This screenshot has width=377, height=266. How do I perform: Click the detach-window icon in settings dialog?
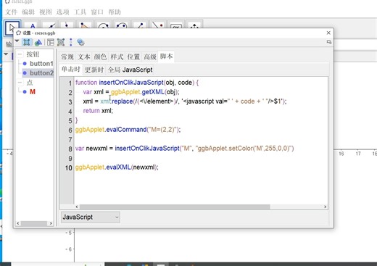[x=328, y=42]
